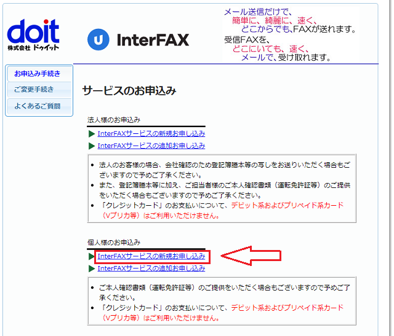Click green arrow beside individual 新規お申し込み

[92, 257]
